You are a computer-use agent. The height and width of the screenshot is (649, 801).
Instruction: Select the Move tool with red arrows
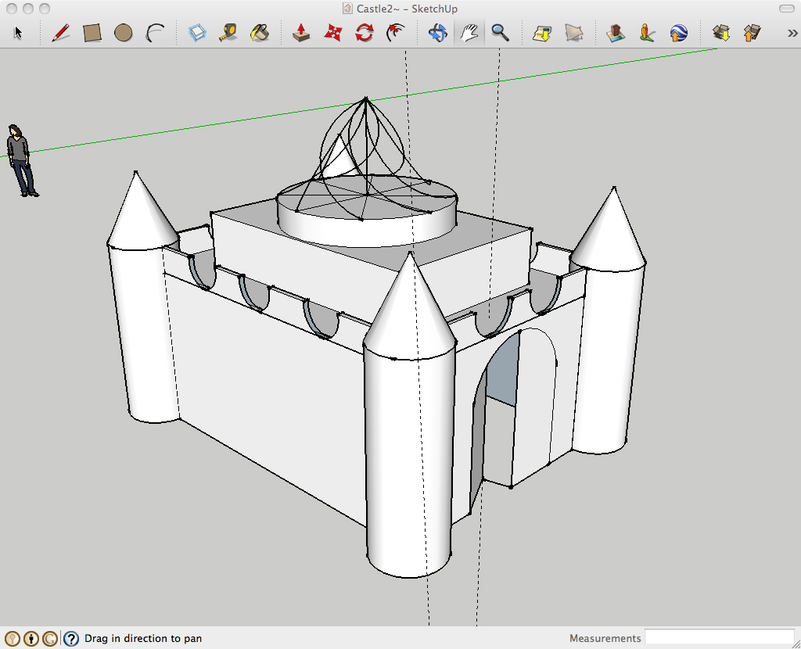pos(333,33)
